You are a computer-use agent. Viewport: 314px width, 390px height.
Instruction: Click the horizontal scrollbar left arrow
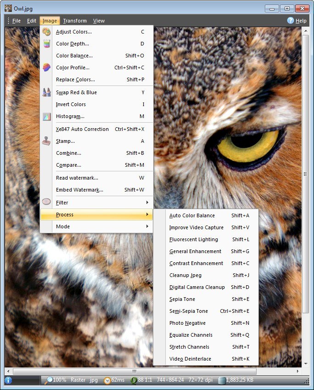[x=8, y=371]
